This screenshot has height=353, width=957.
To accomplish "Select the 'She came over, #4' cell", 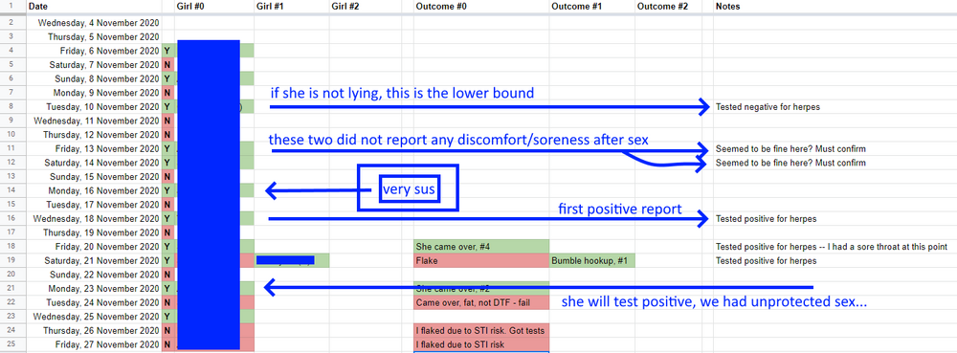I will pos(481,247).
